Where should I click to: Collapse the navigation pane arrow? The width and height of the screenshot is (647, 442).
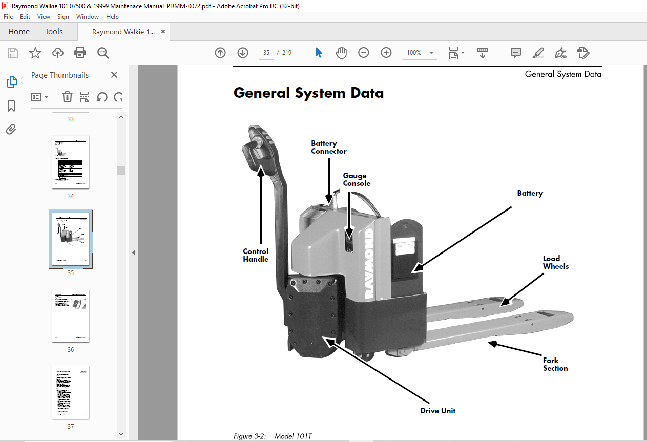[x=133, y=252]
